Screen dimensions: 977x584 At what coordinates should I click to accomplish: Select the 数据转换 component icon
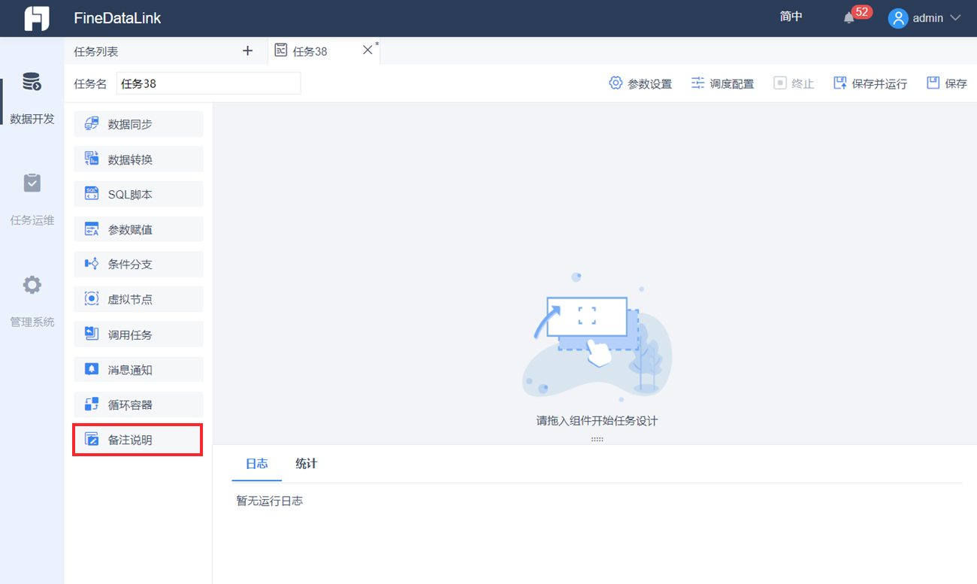[92, 159]
